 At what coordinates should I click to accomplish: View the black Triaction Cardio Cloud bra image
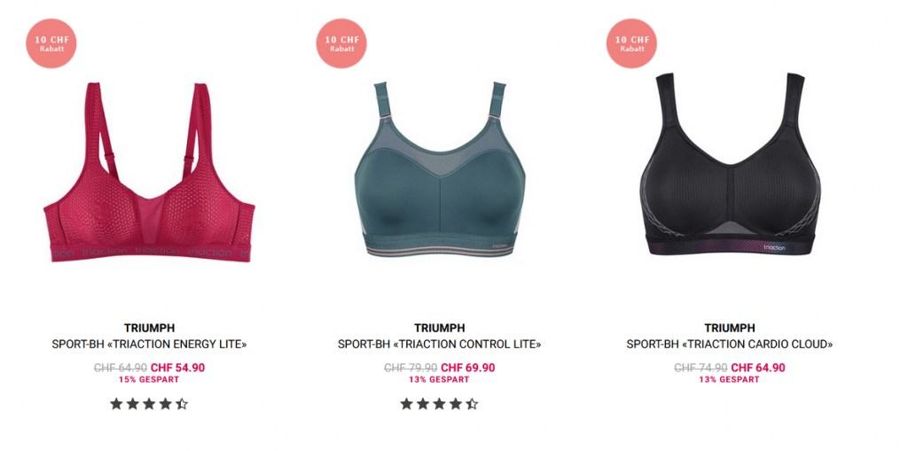731,165
